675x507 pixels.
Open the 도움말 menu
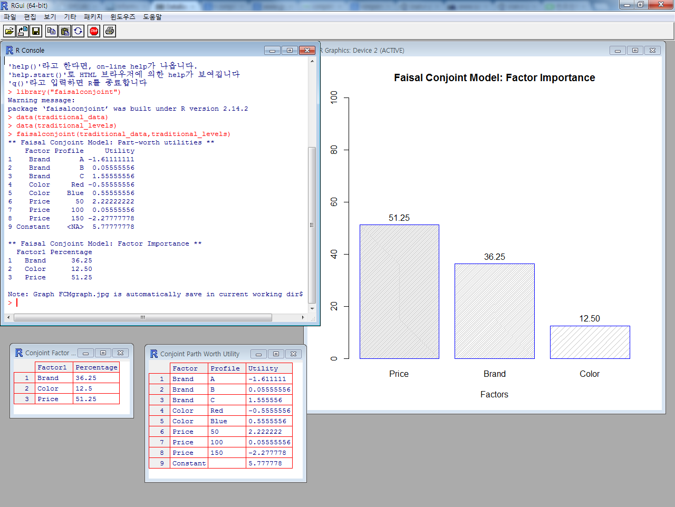(152, 17)
